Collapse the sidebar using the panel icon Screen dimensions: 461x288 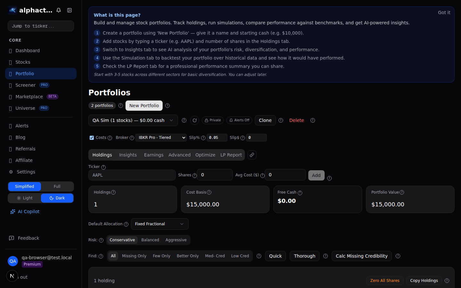[x=69, y=10]
